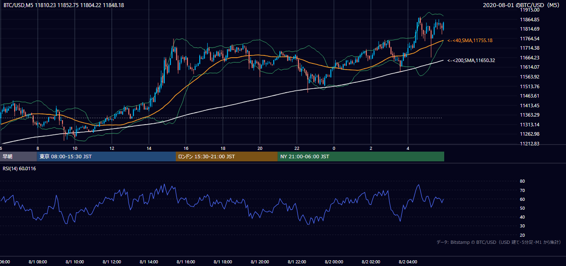The image size is (566, 266).
Task: Click the NY 21:00-06:00 JST session bar
Action: point(361,156)
